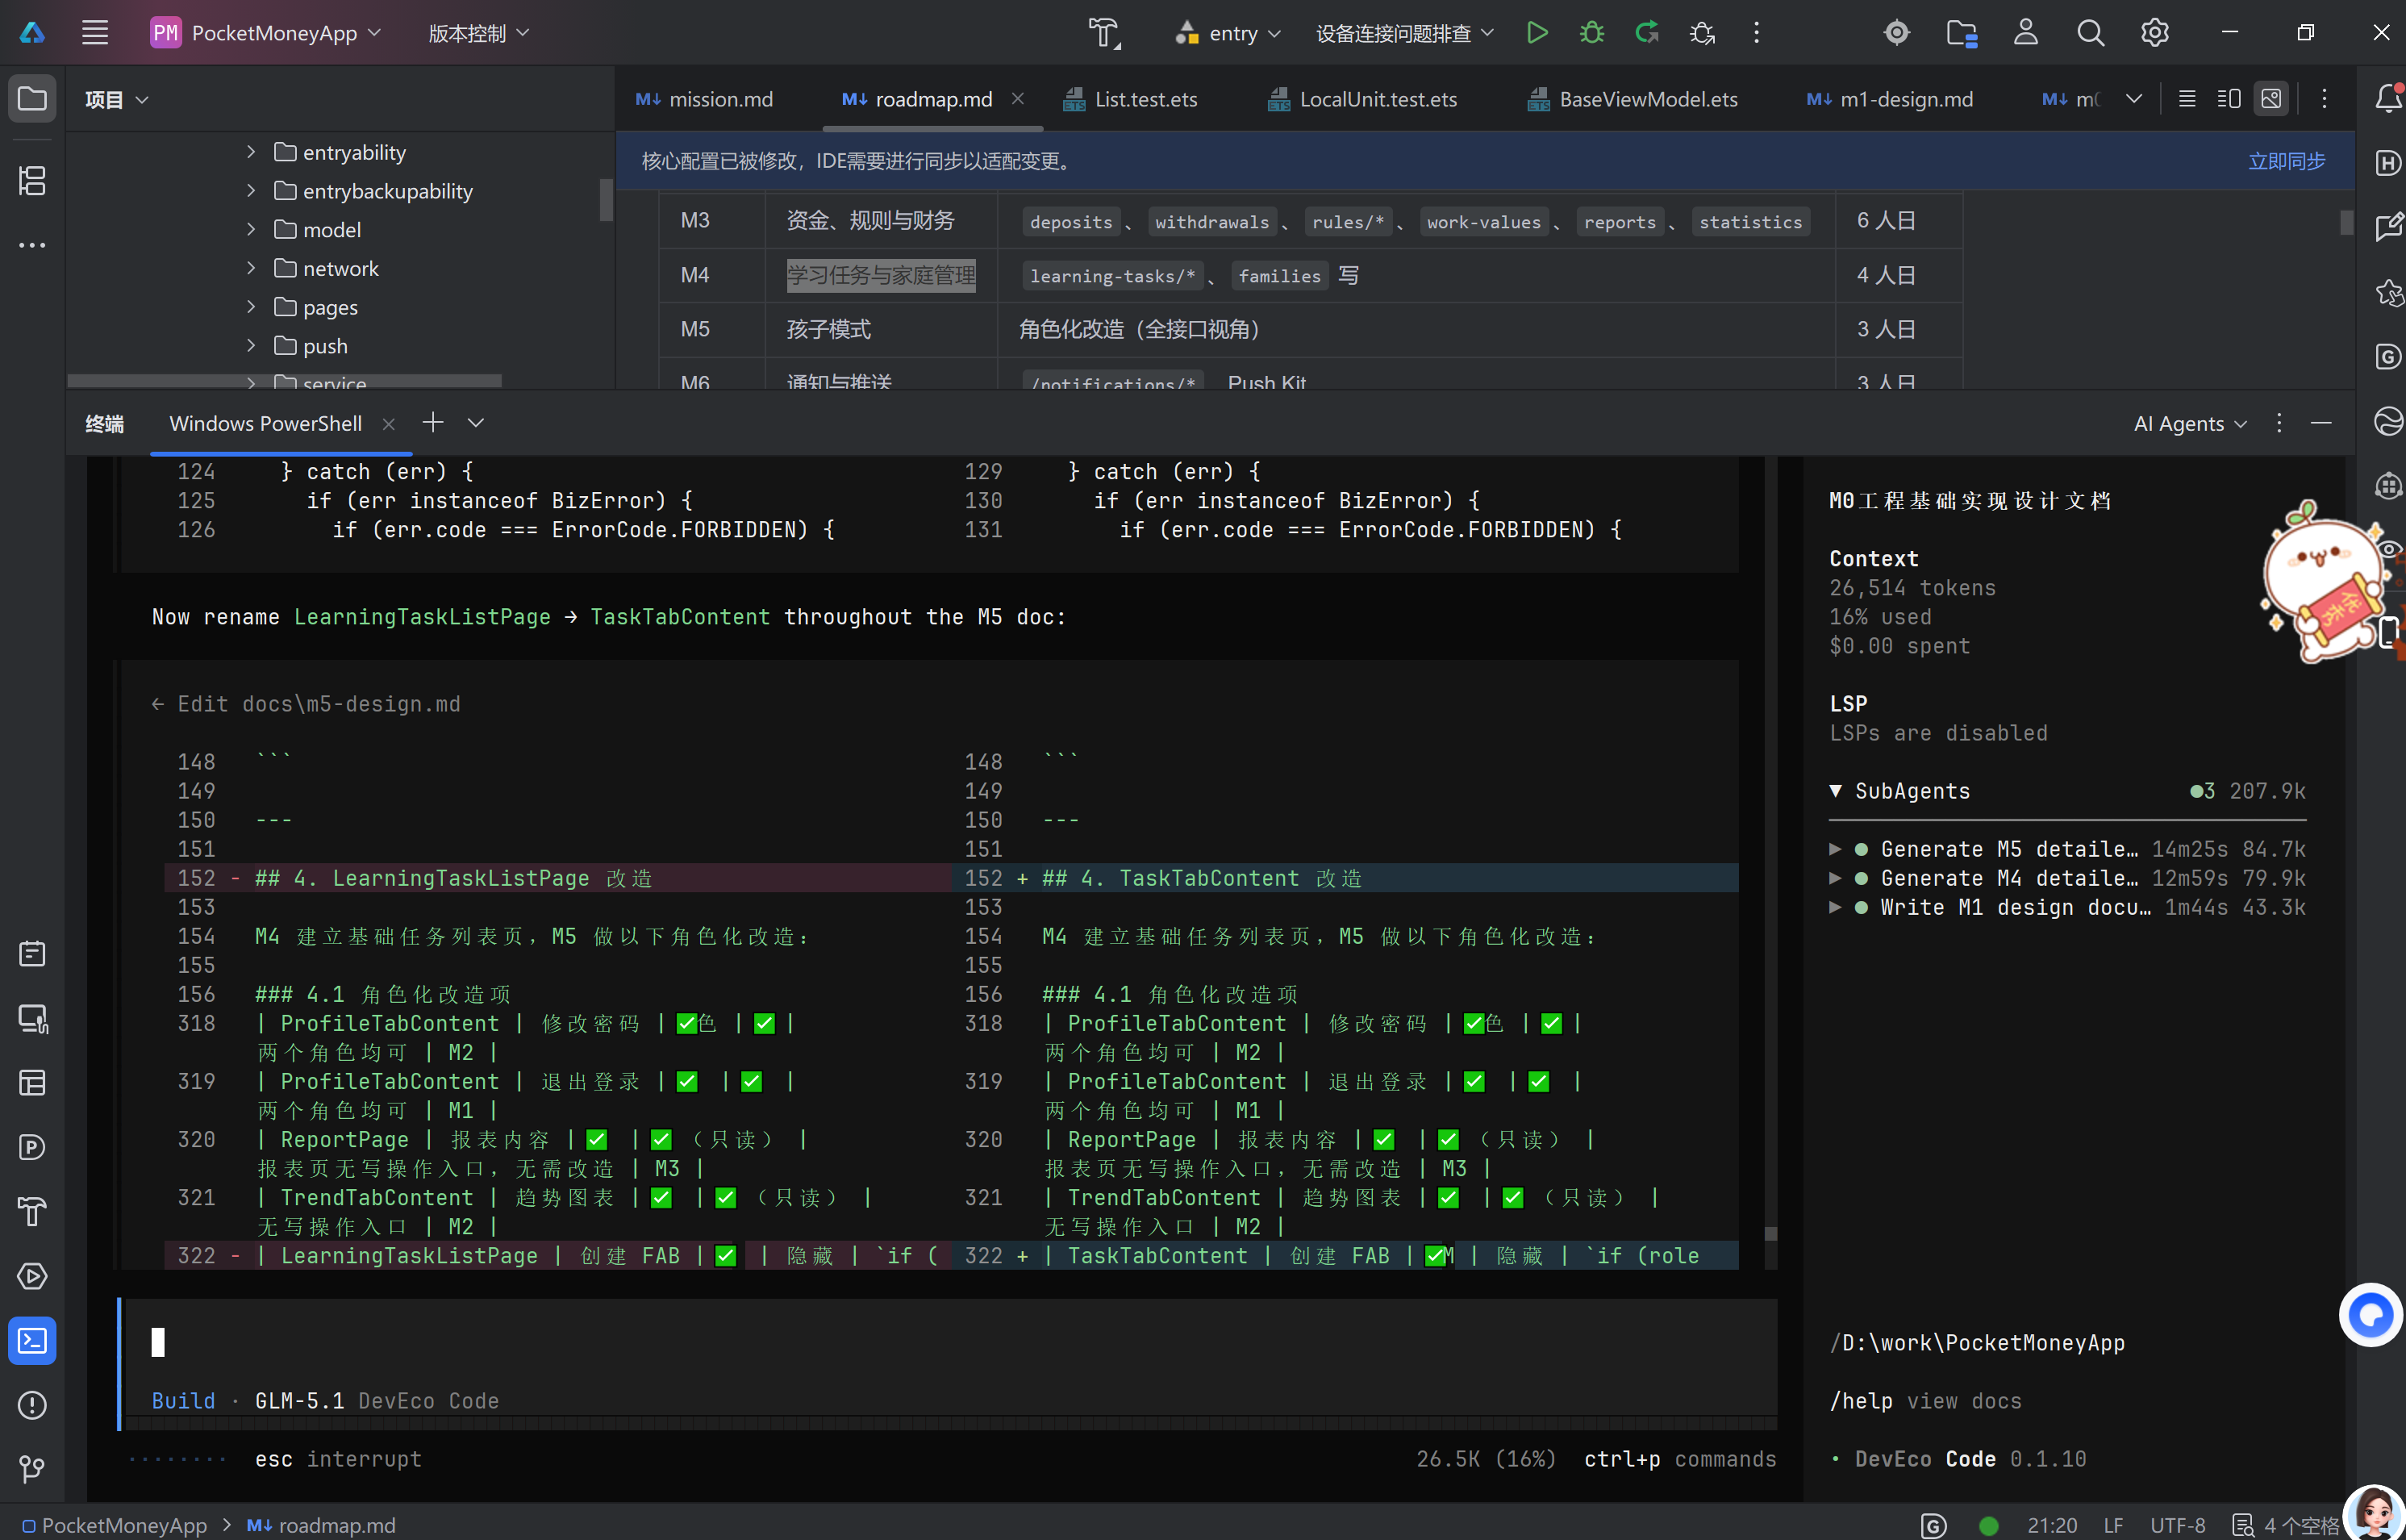Open the calendar-note icon in left sidebar
The image size is (2406, 1540).
(x=32, y=954)
